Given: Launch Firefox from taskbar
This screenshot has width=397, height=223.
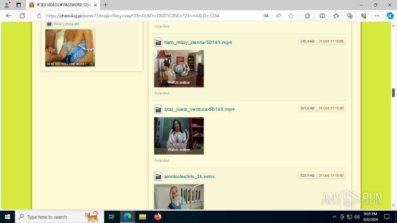Looking at the screenshot, I should coord(158,217).
